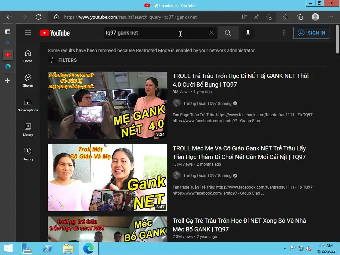The width and height of the screenshot is (340, 255).
Task: Open network status tray icon
Action: coord(301,248)
